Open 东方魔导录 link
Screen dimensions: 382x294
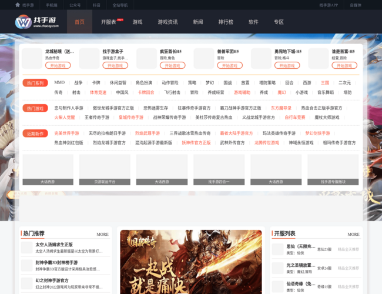[281, 108]
